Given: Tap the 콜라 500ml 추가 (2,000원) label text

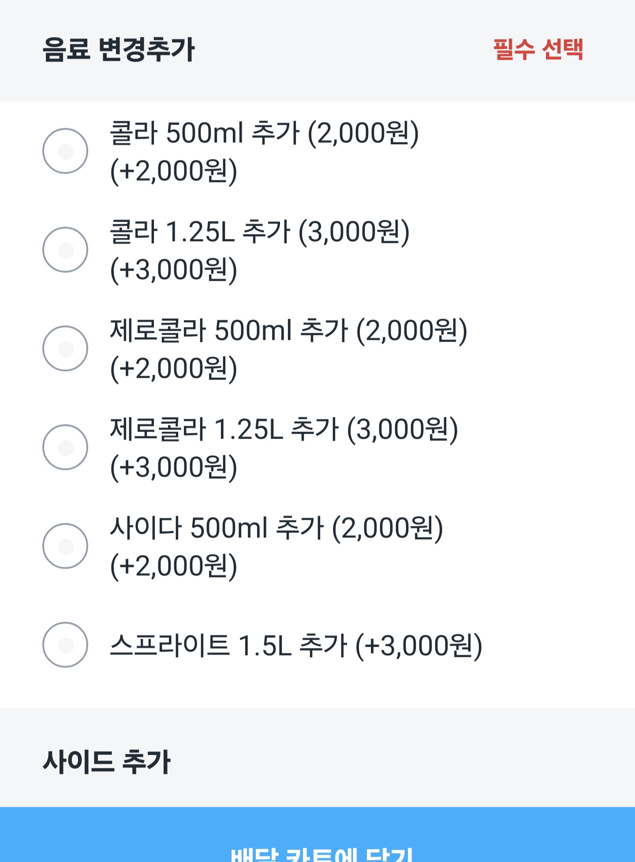Looking at the screenshot, I should click(x=264, y=133).
